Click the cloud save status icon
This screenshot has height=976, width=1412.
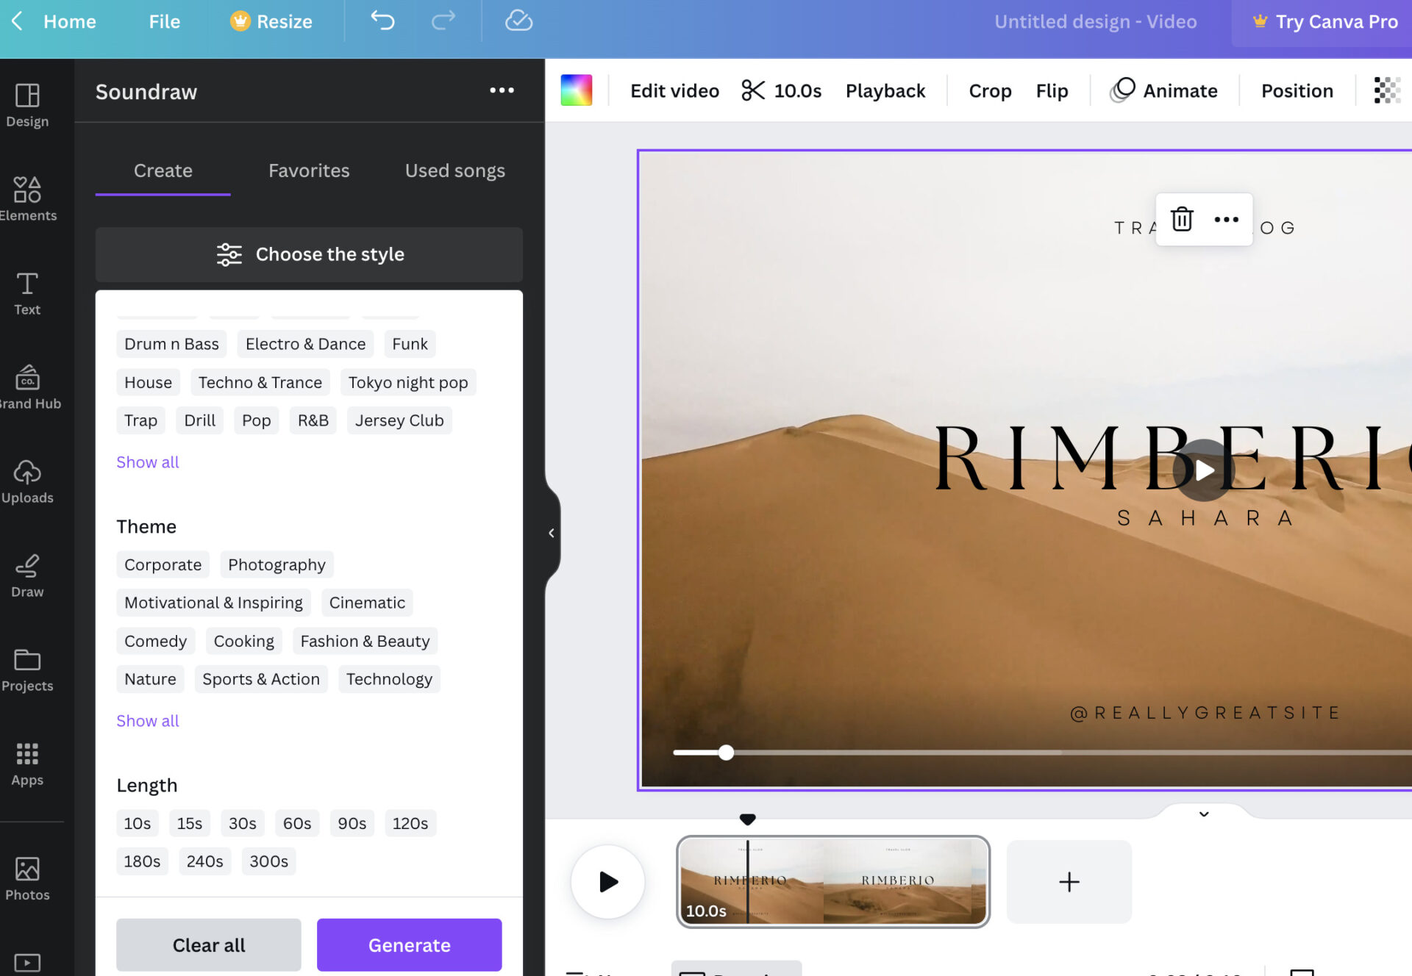[x=518, y=21]
